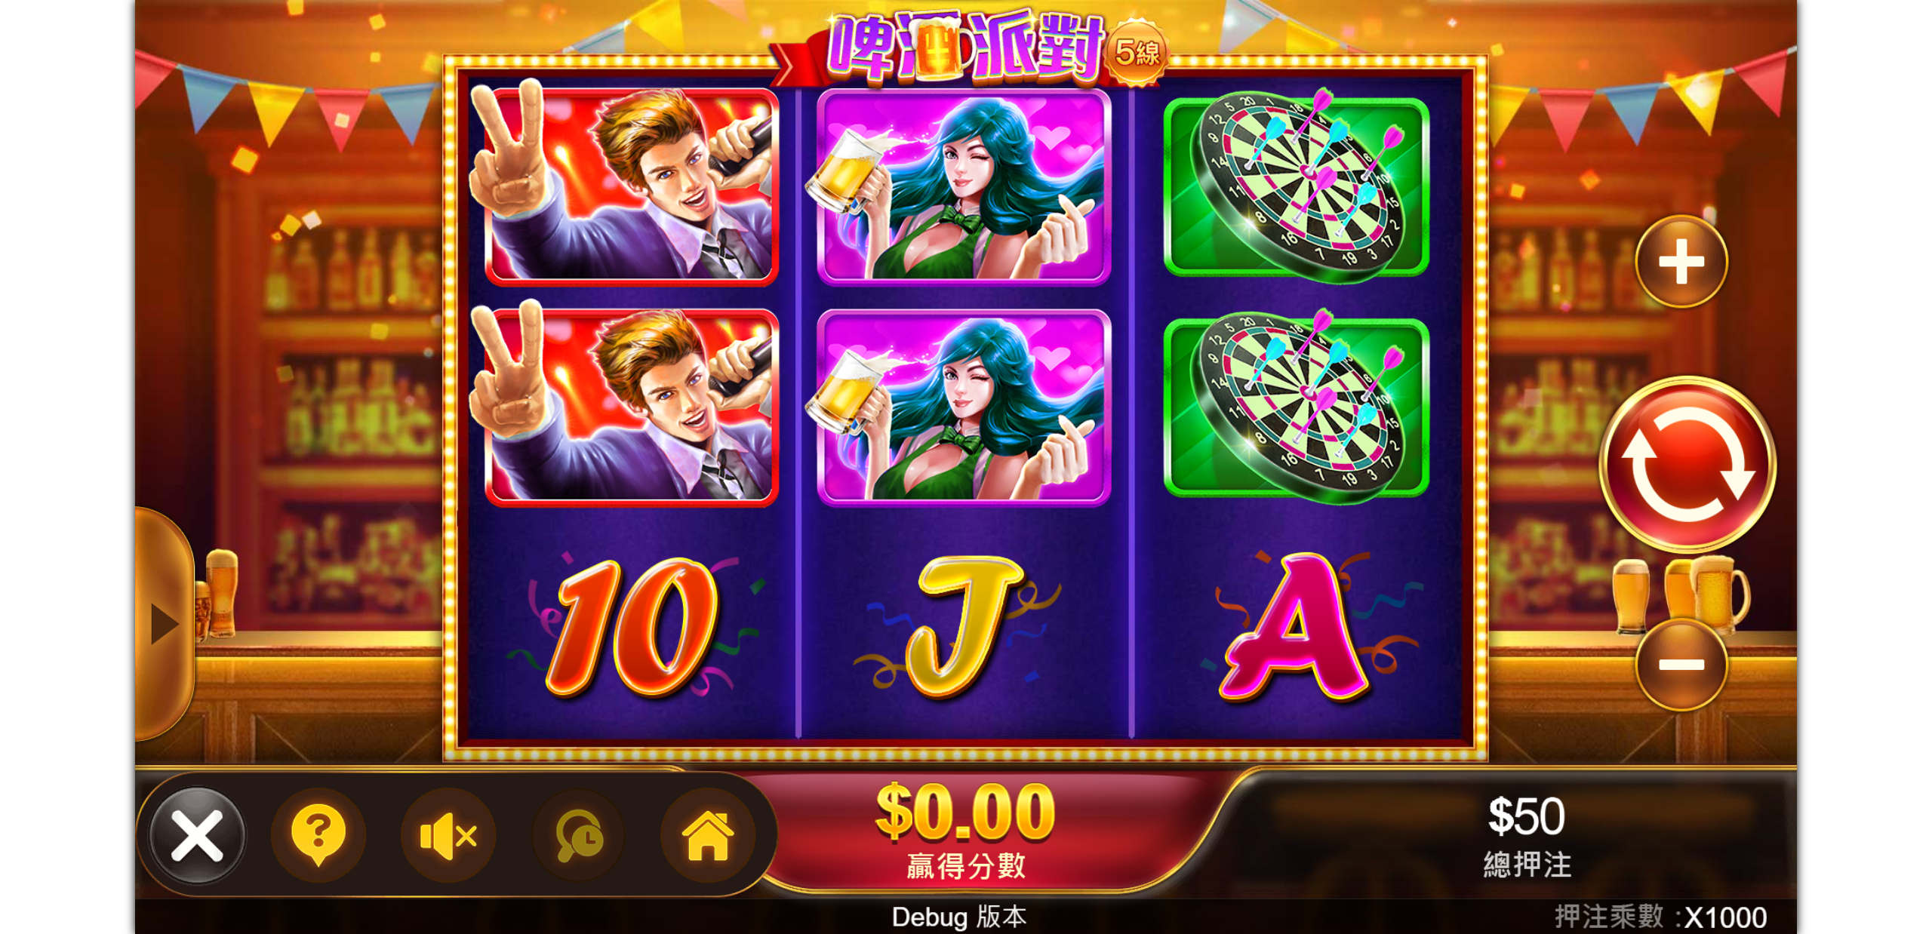Click the bottom dartboard symbol
The image size is (1932, 934).
click(1297, 407)
